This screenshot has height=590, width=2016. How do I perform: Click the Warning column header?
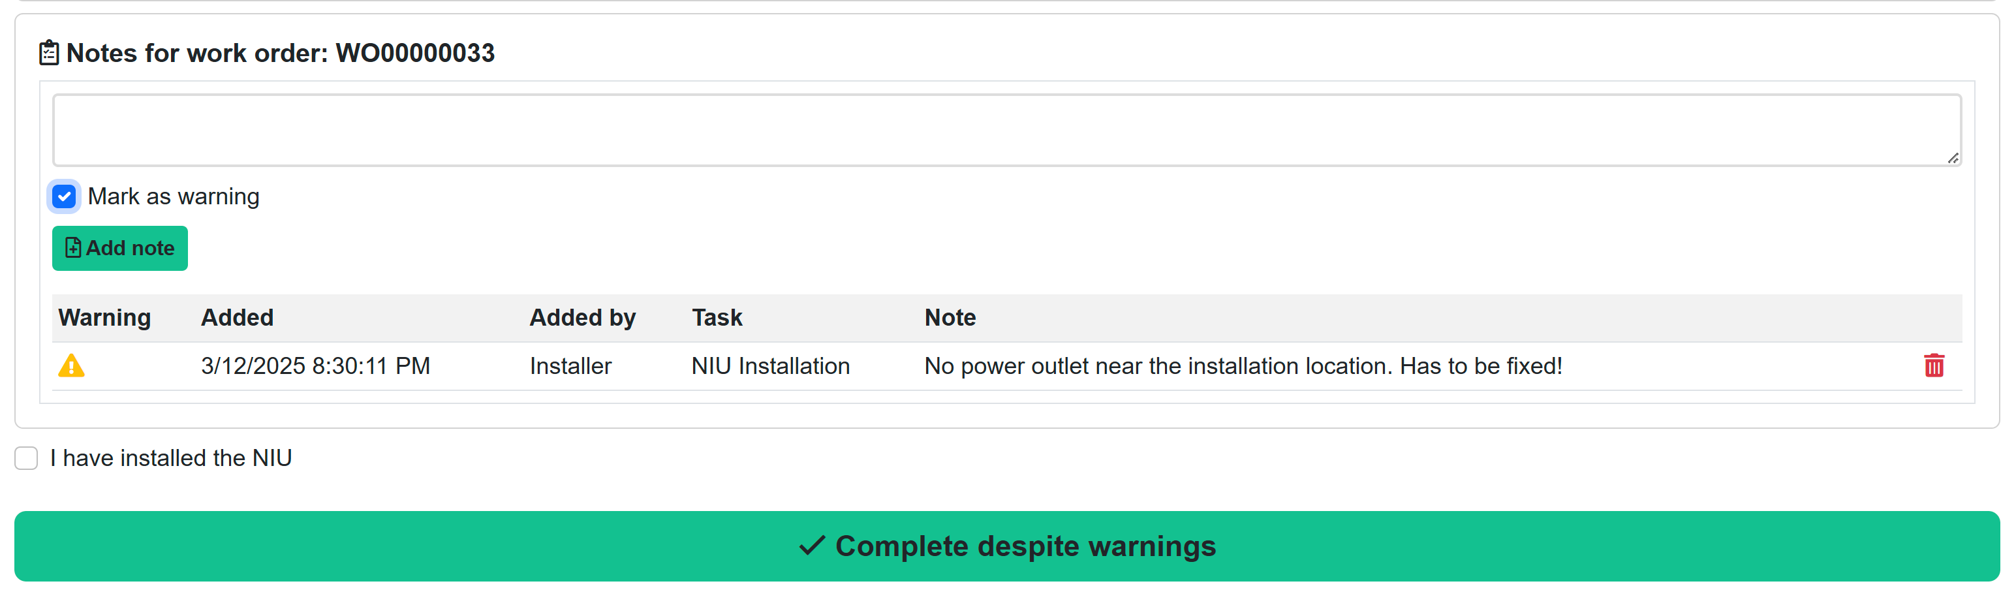[x=105, y=318]
